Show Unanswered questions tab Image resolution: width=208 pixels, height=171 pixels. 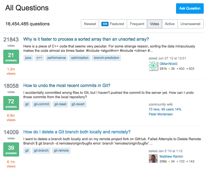point(190,24)
